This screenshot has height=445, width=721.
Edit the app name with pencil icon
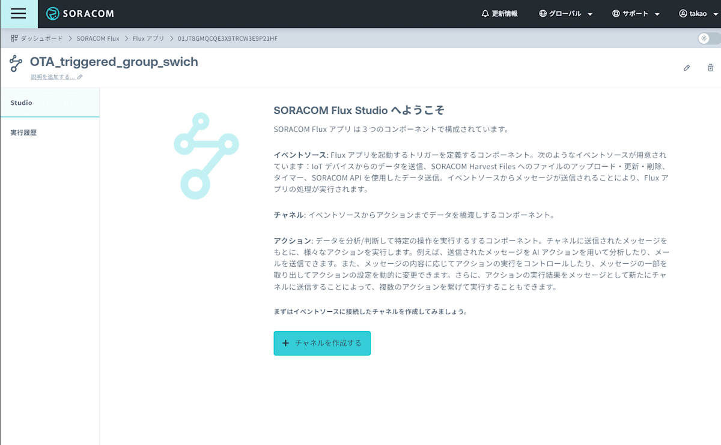687,68
